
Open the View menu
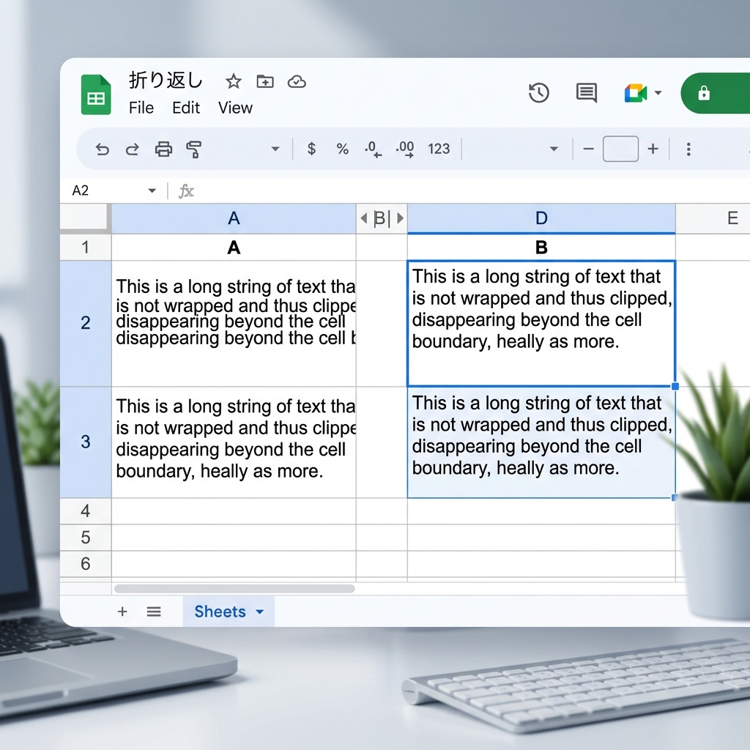pos(235,108)
